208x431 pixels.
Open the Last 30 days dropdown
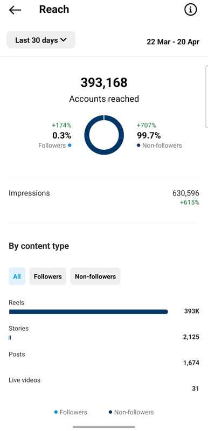click(40, 40)
